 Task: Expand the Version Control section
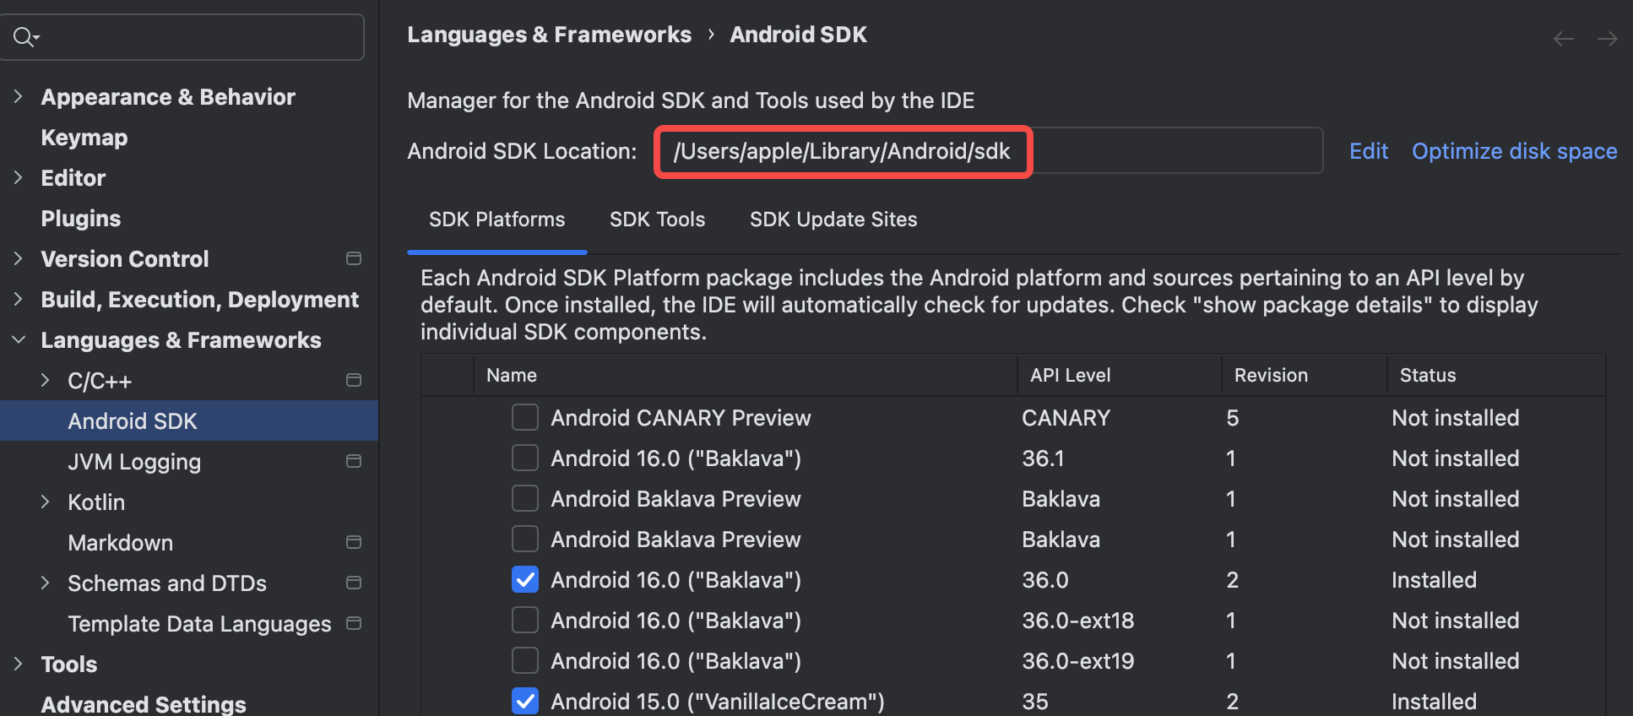(x=18, y=258)
